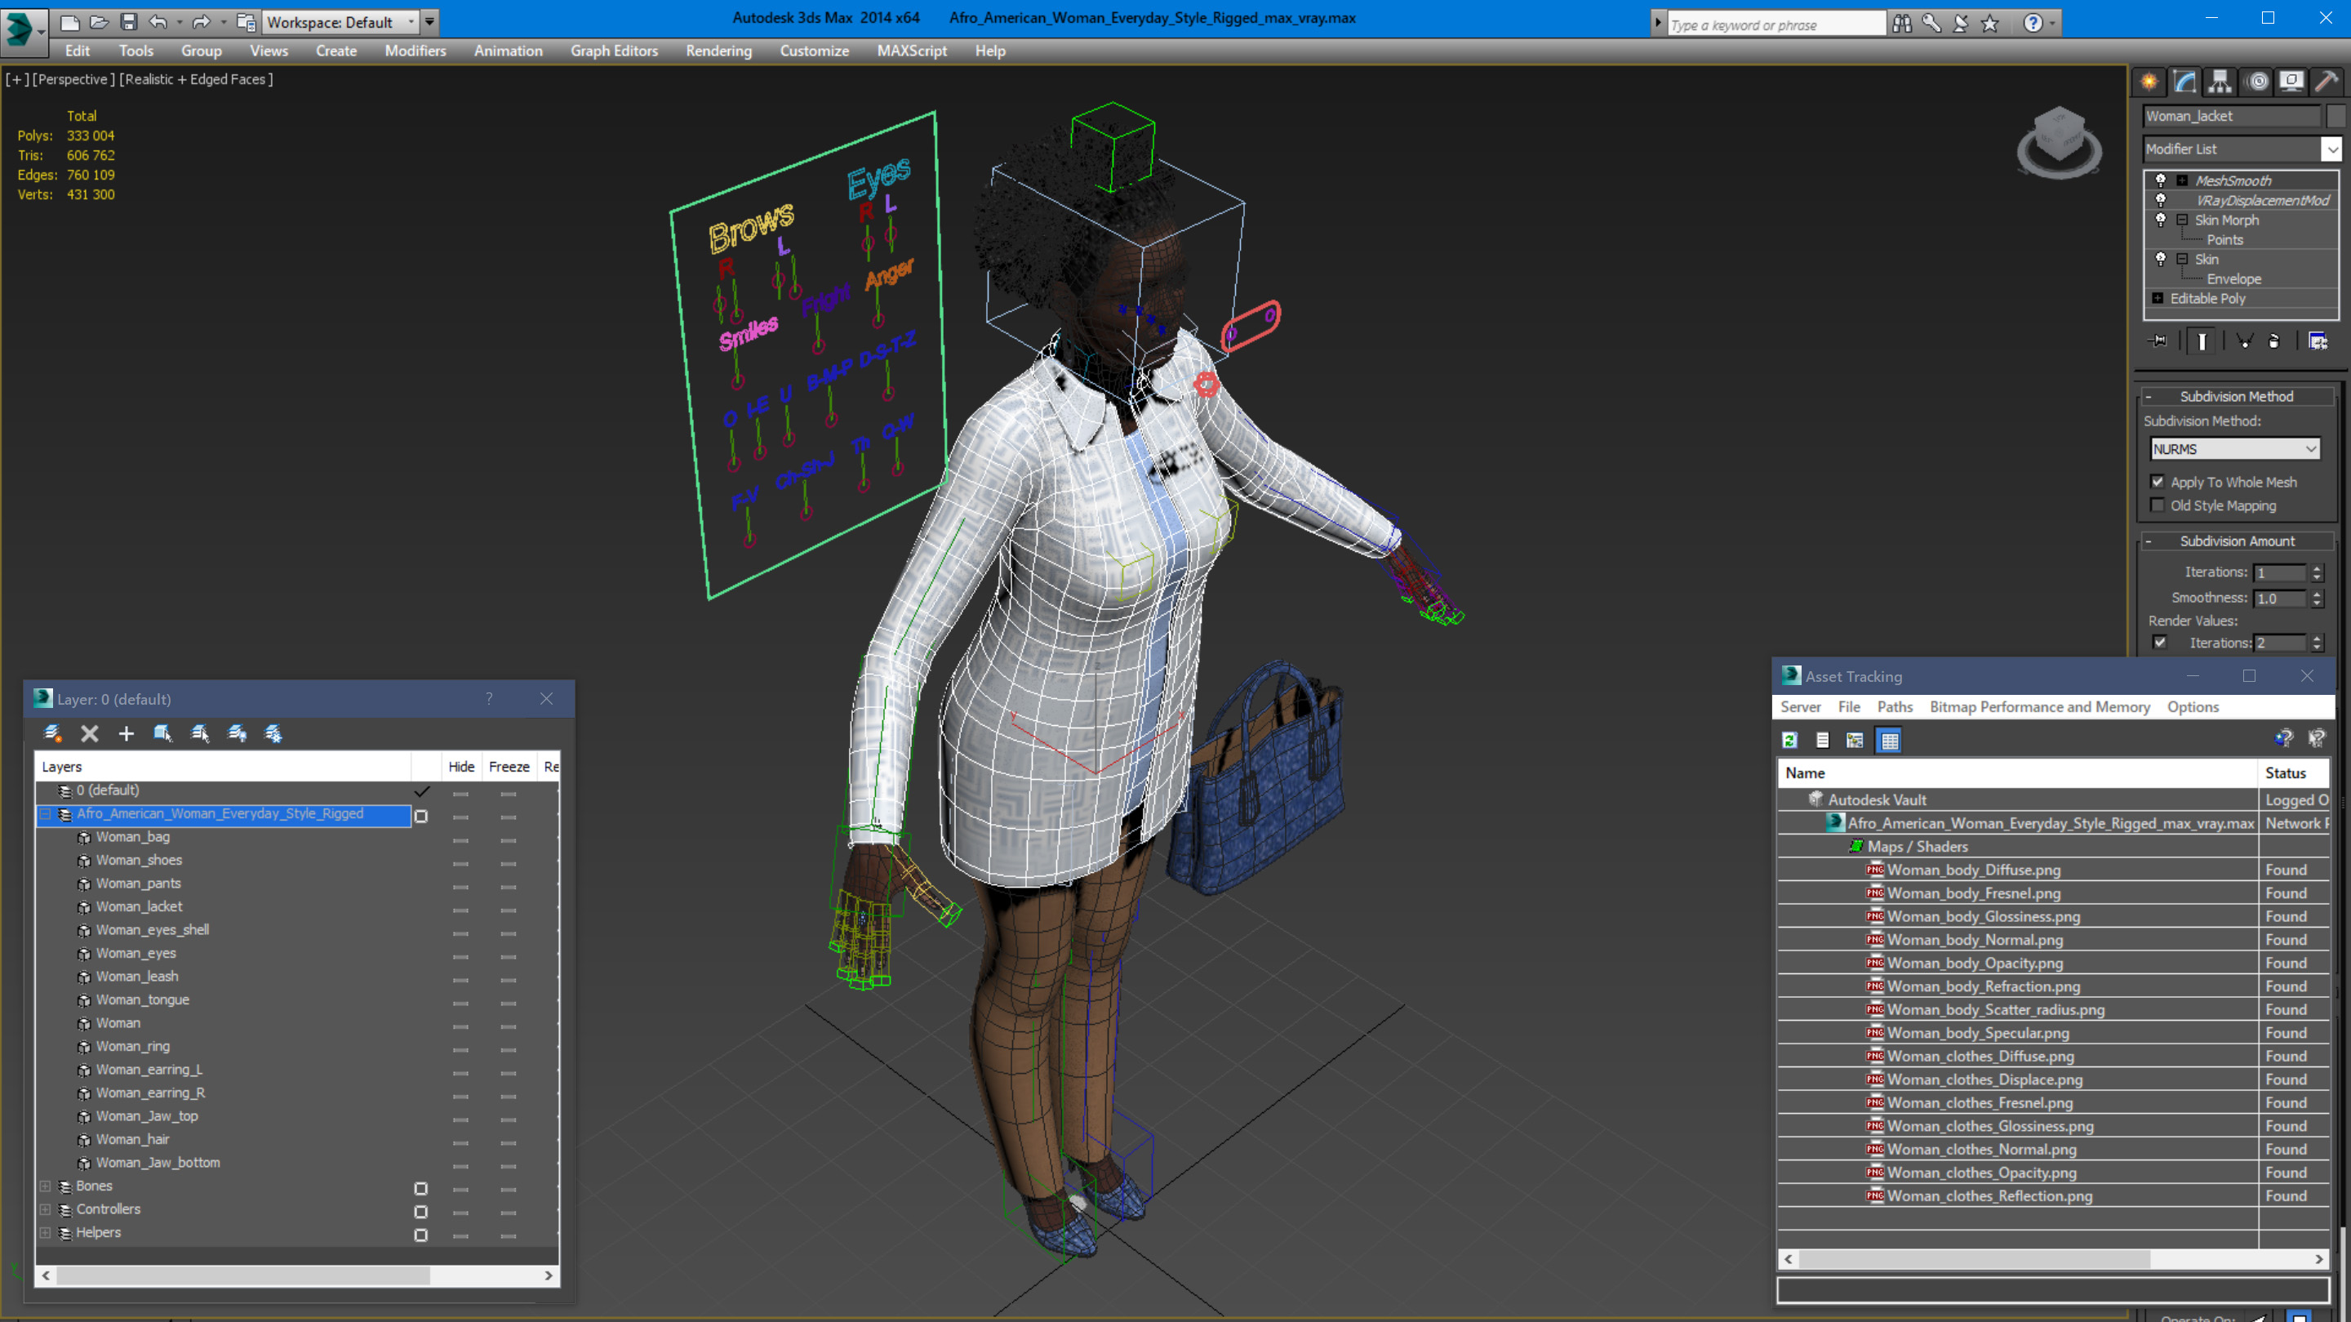Screen dimensions: 2351x1322
Task: Toggle Old Style Mapping checkbox
Action: pos(2158,505)
